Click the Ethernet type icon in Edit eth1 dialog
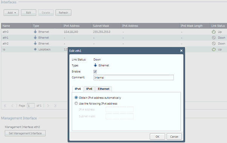 [95, 65]
